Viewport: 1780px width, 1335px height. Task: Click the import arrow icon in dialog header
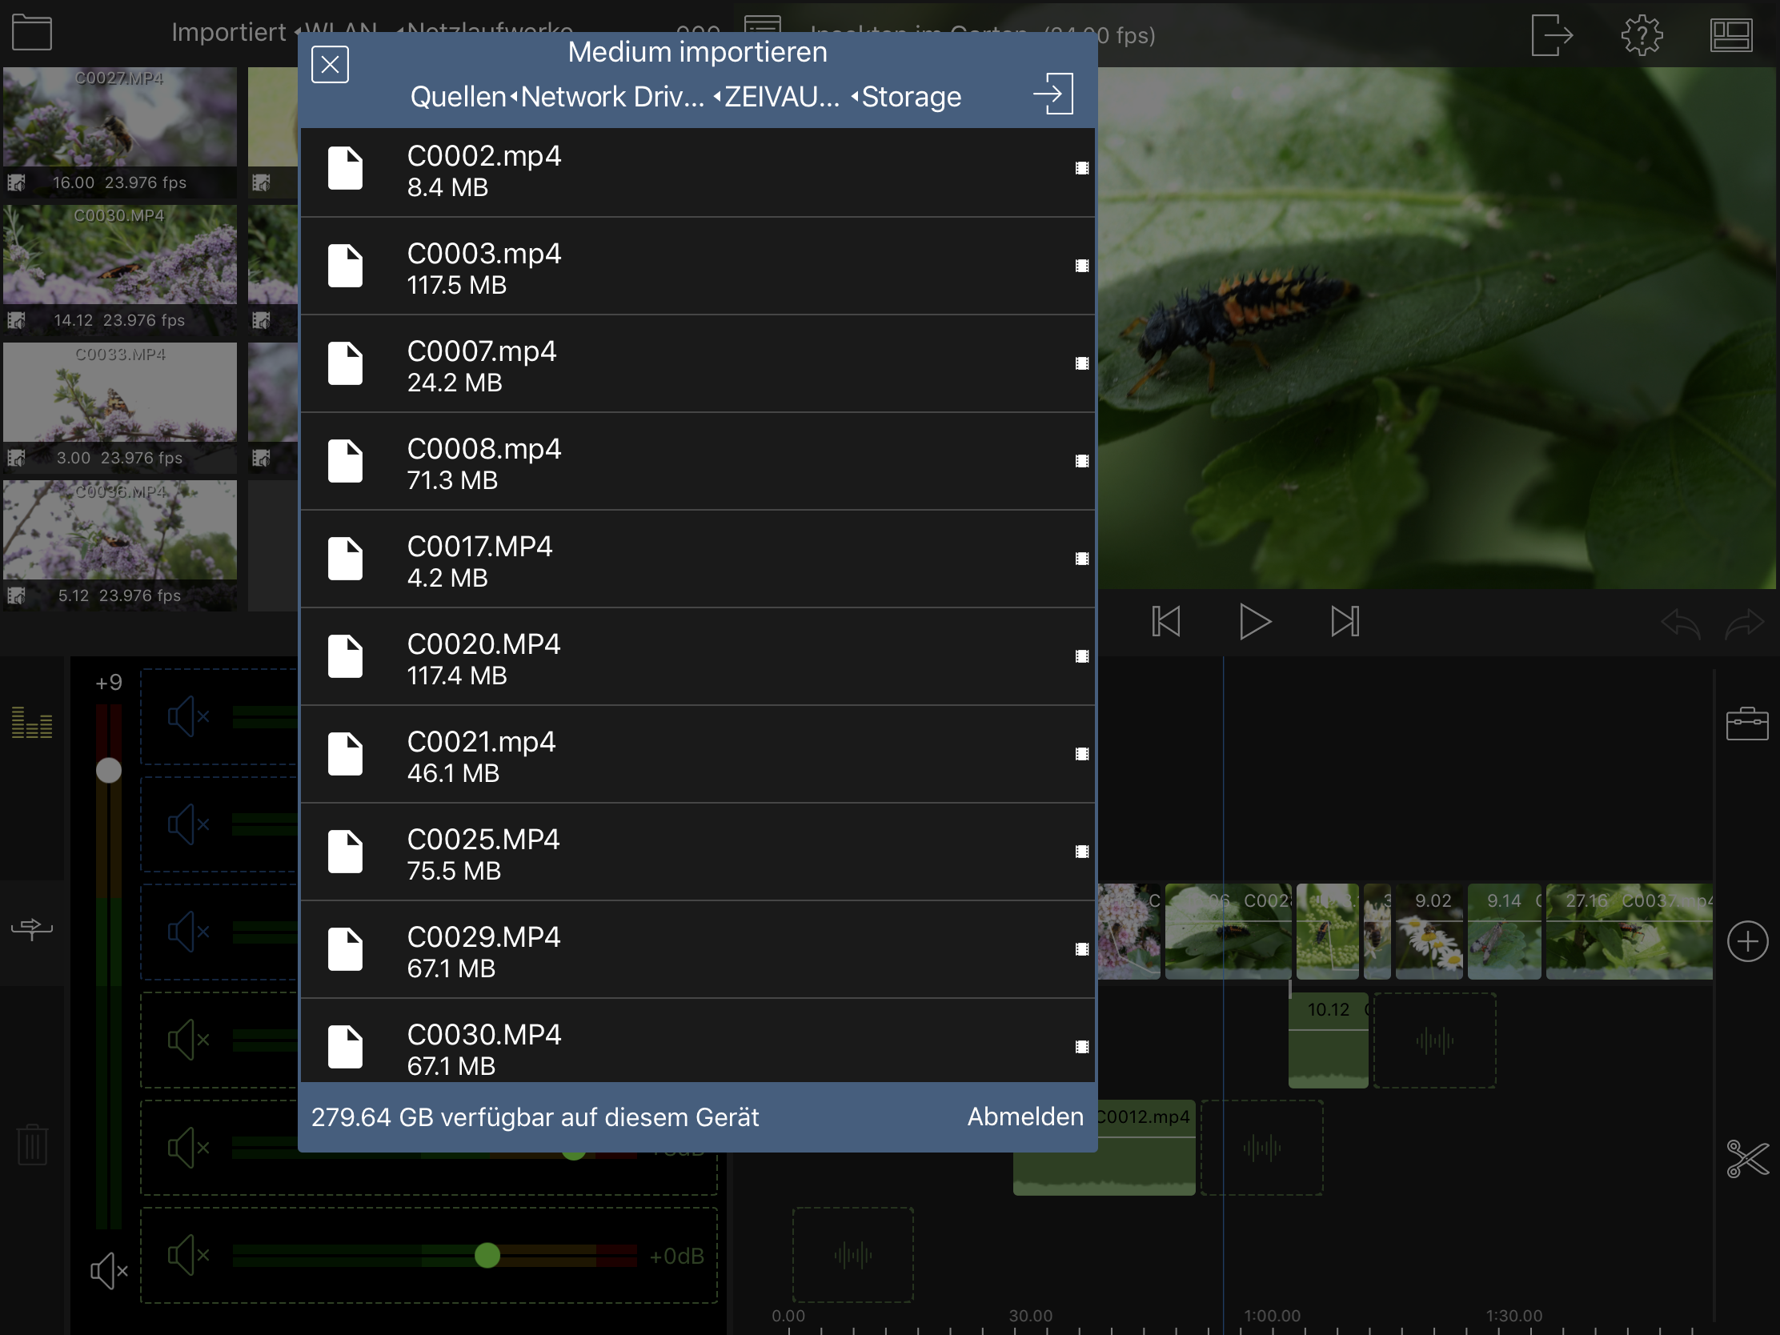click(1053, 94)
